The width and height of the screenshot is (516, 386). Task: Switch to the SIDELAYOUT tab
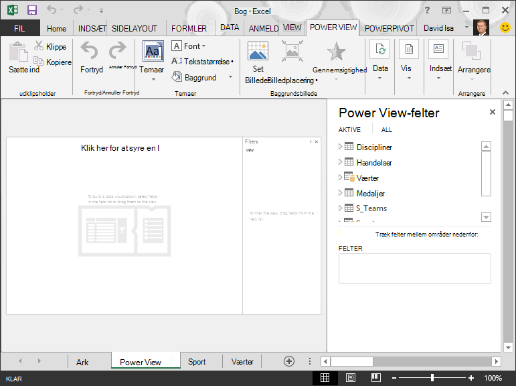pos(135,29)
